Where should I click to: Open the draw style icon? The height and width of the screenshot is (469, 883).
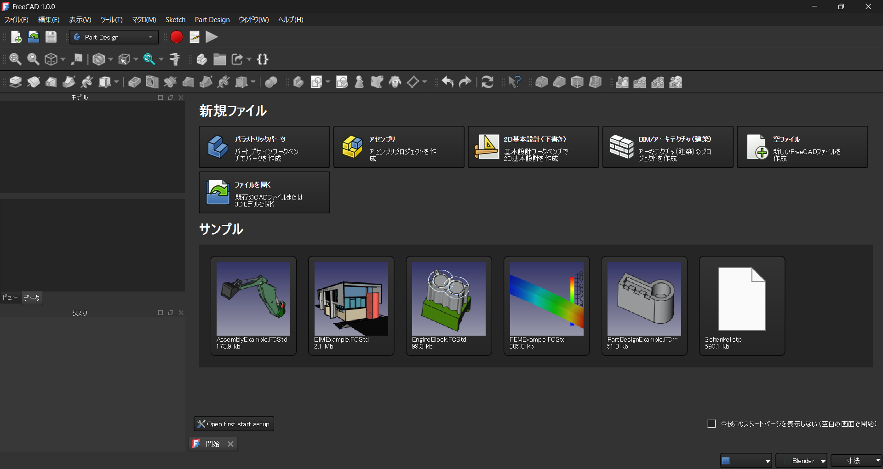click(x=99, y=59)
